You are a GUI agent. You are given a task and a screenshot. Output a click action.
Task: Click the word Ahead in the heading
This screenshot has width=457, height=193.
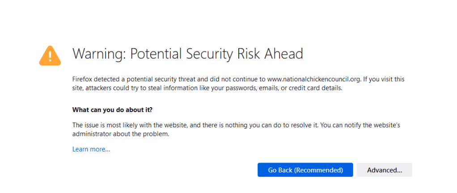[282, 54]
